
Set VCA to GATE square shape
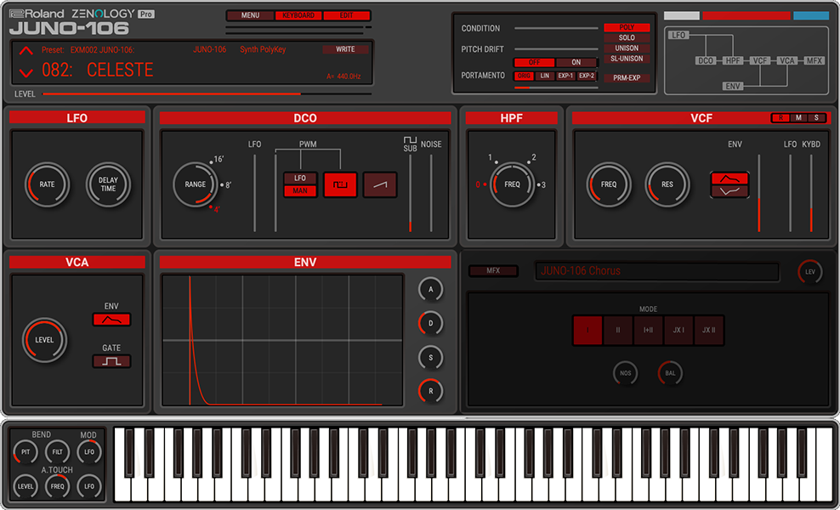click(x=111, y=361)
